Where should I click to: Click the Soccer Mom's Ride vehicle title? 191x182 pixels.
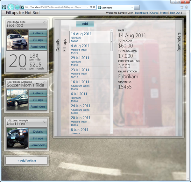(25, 85)
